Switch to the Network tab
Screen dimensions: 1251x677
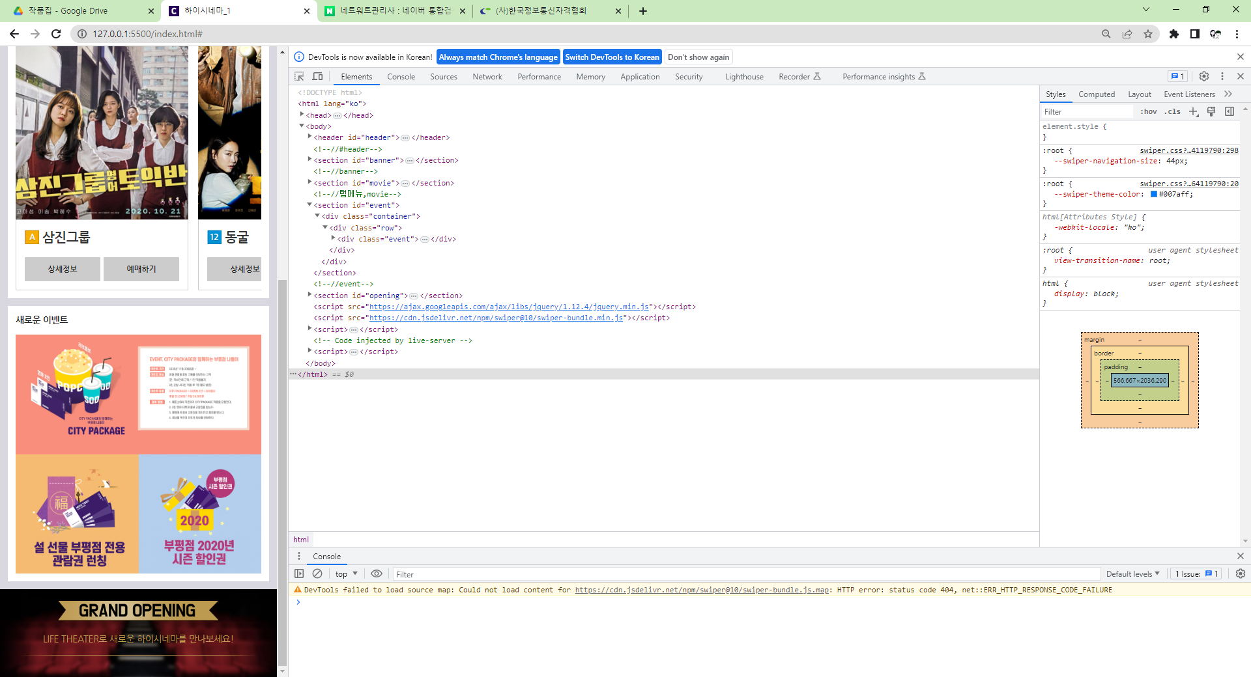point(487,76)
